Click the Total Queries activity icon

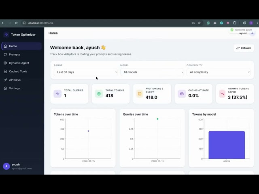pyautogui.click(x=57, y=94)
